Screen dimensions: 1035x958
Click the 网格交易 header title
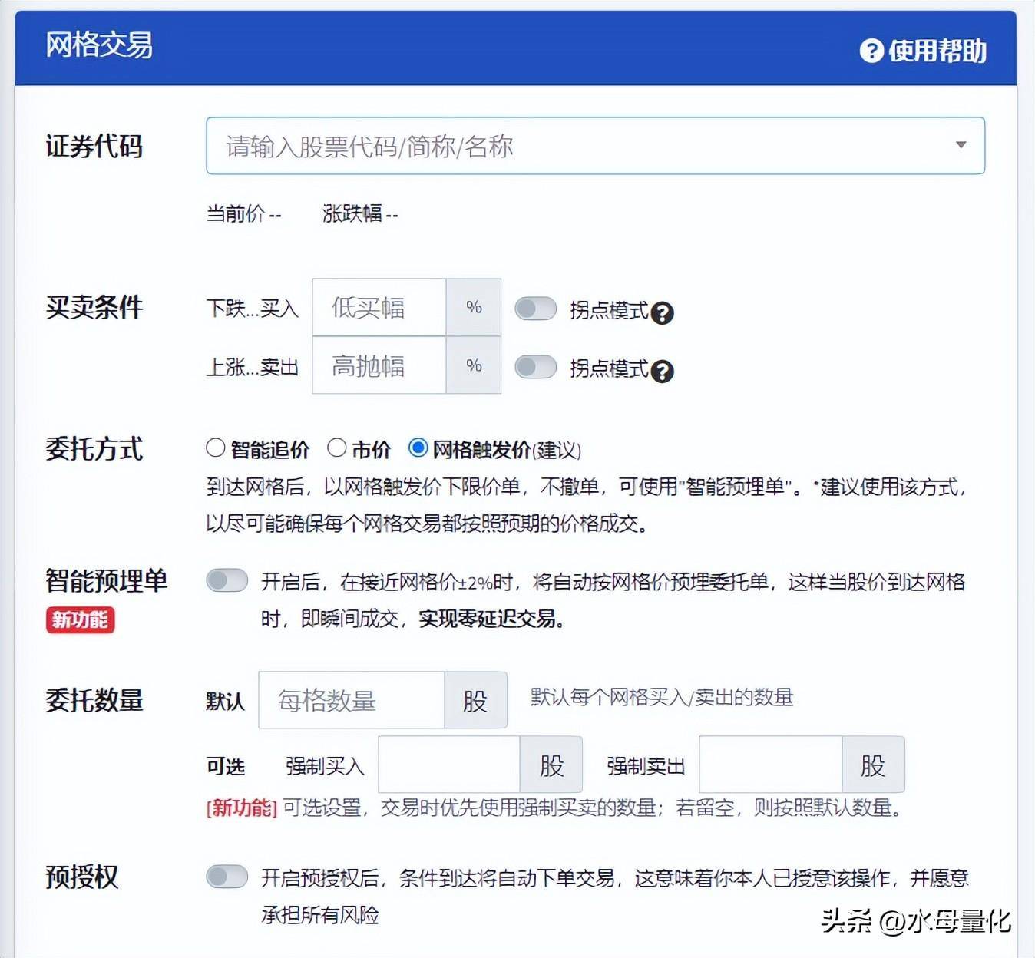[99, 45]
